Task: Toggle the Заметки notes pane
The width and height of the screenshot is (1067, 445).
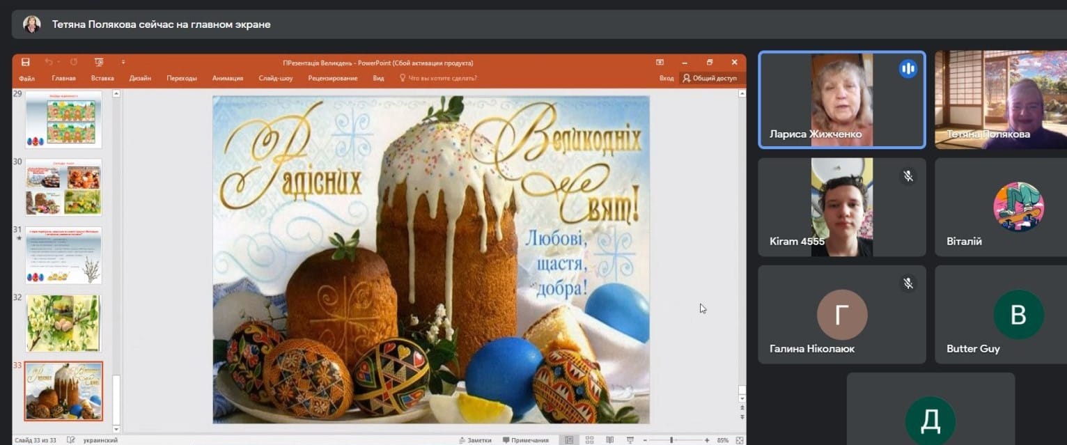Action: 475,440
